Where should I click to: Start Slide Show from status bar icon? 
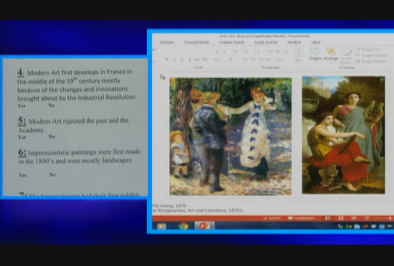tap(367, 218)
